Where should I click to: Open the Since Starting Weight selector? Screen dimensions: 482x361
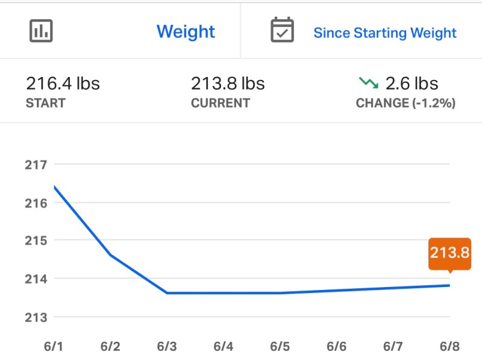tap(384, 32)
